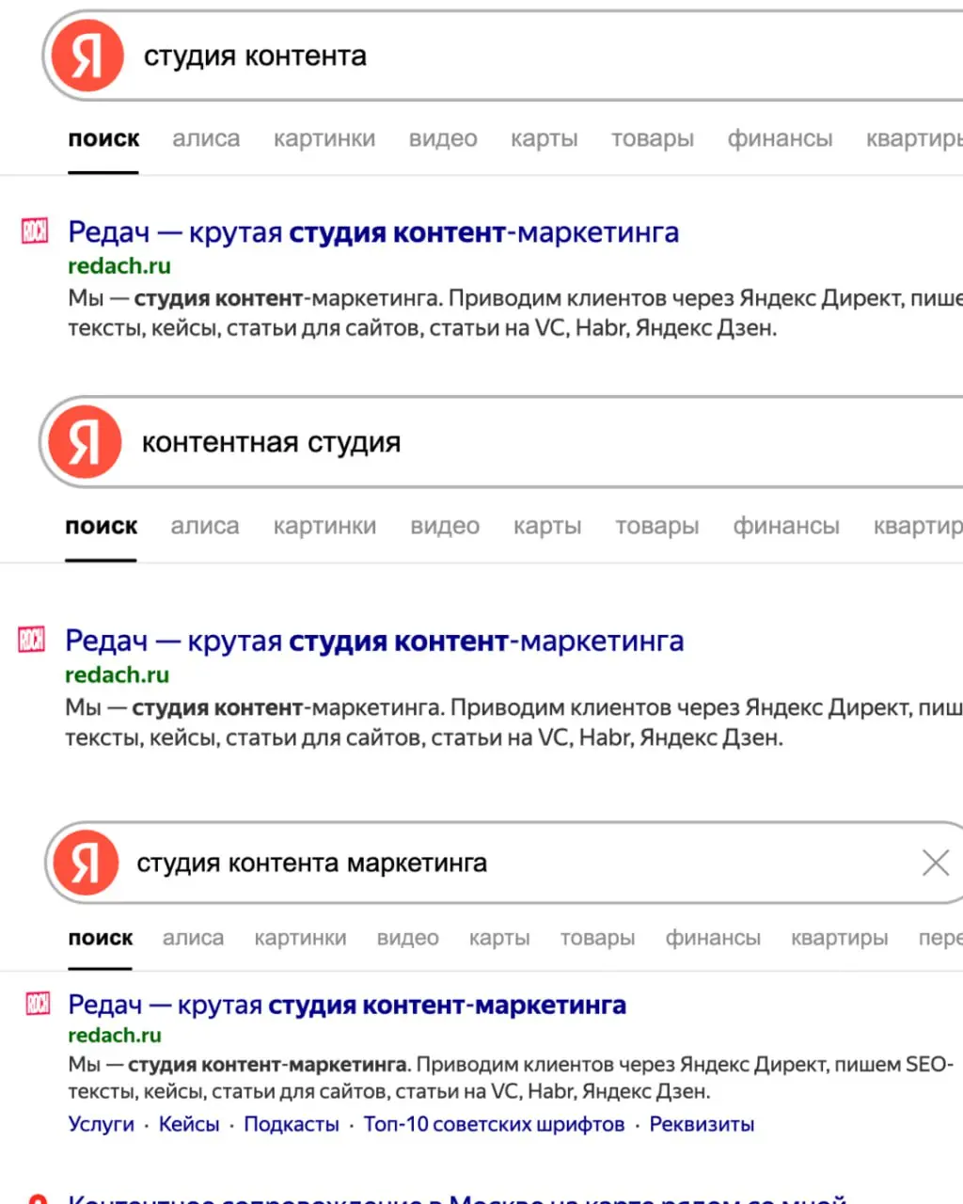
Task: Open видео tab in topmost 'студия контента' block
Action: (443, 138)
